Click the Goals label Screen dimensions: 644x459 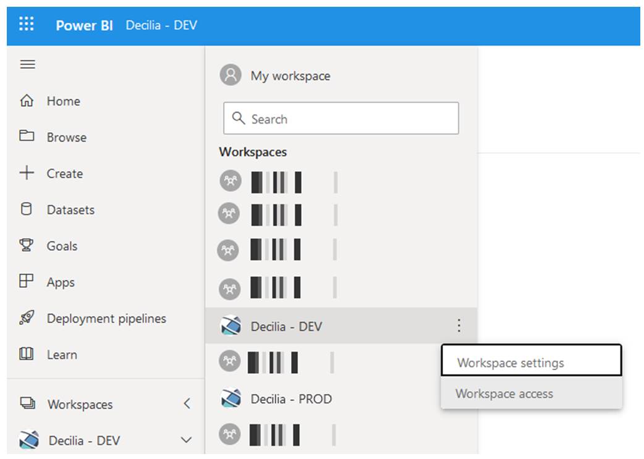(62, 246)
